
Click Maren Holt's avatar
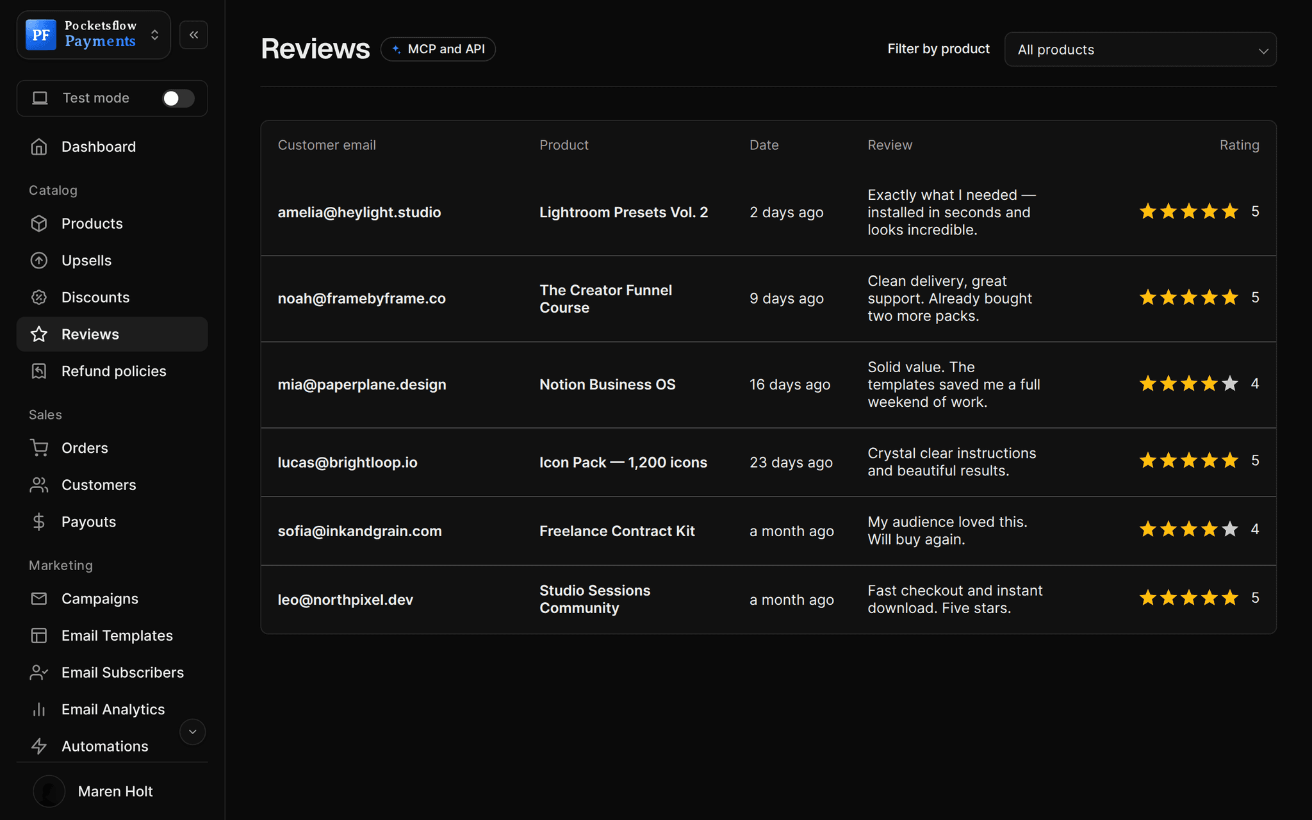point(49,791)
